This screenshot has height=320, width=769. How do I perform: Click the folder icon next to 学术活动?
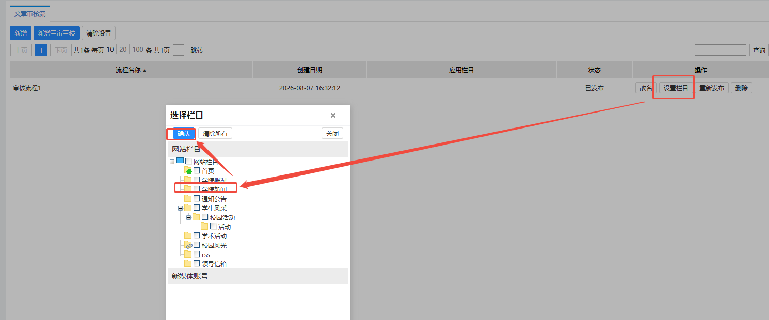tap(188, 236)
